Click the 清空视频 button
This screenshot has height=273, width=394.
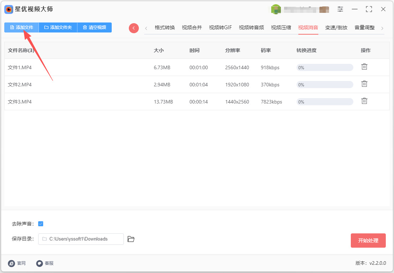pyautogui.click(x=95, y=27)
